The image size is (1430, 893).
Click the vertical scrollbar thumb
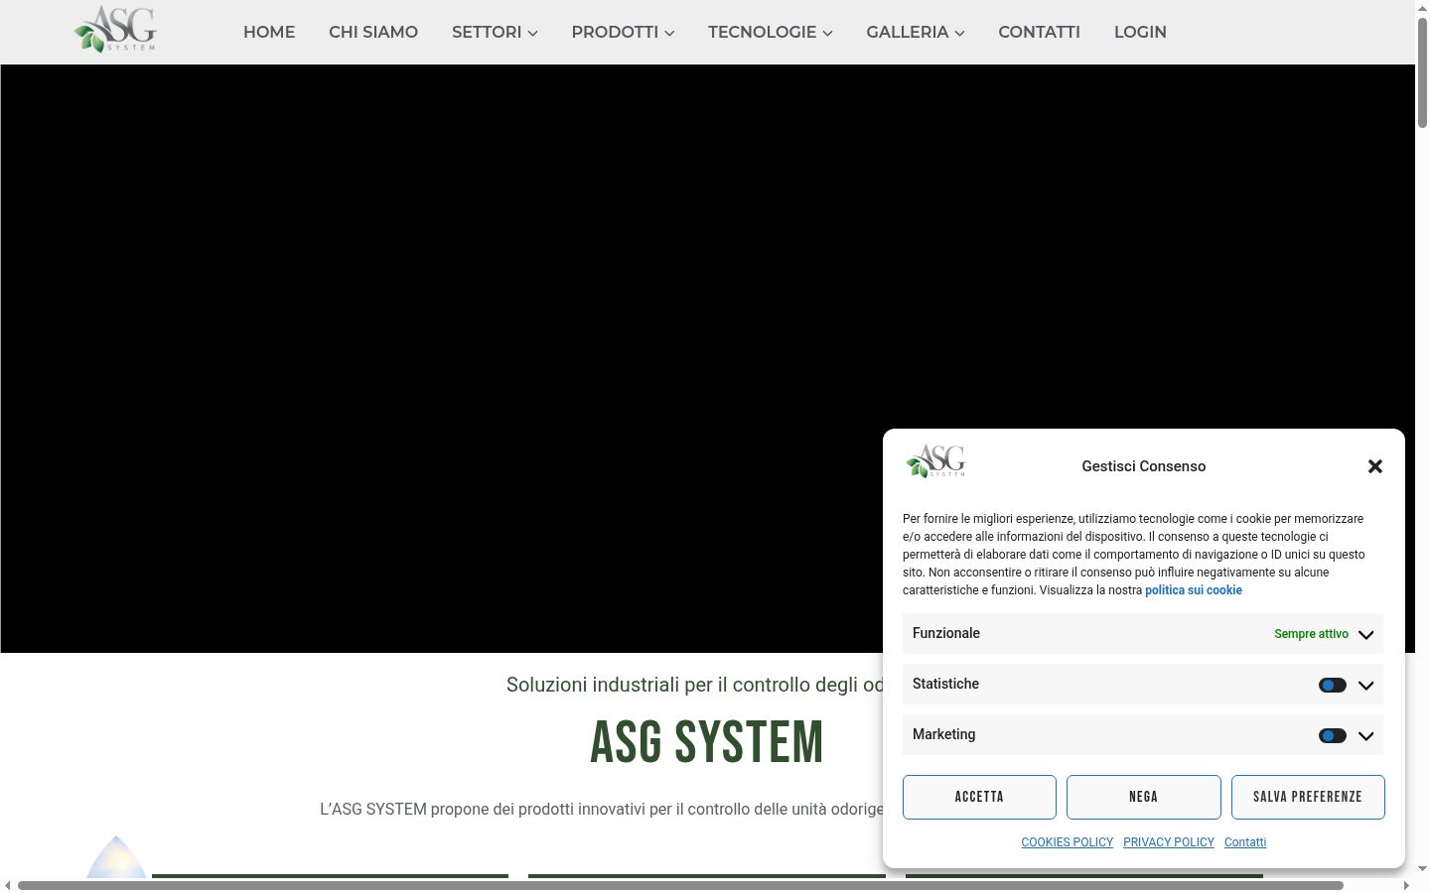[x=1422, y=71]
